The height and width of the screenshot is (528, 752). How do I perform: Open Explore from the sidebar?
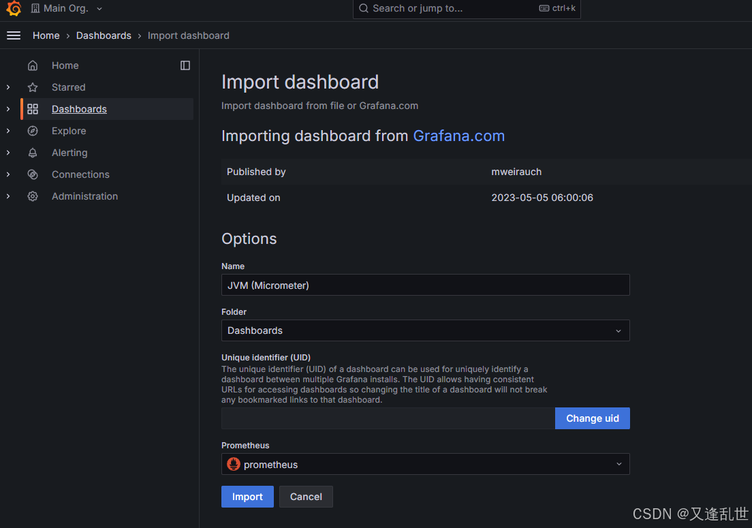(69, 131)
